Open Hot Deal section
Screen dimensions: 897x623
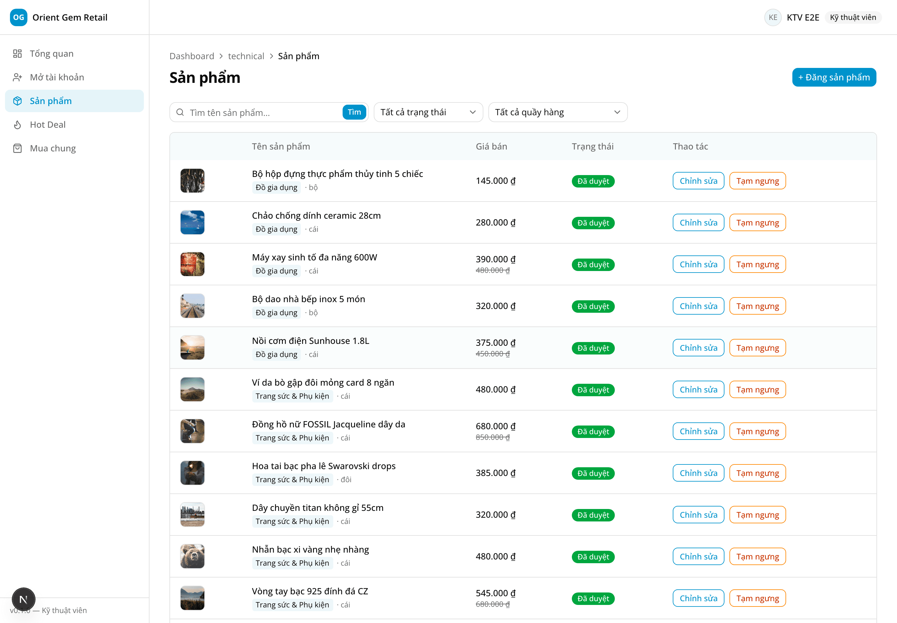[x=74, y=125]
